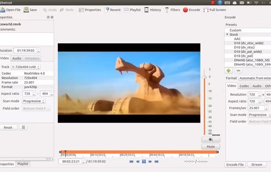Open the Track 1: 720x404 rv40 dropdown
271x172 pixels.
click(x=25, y=67)
